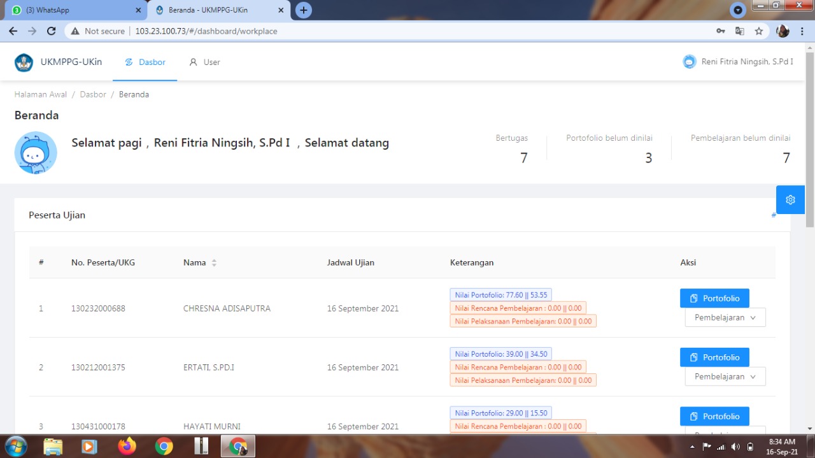This screenshot has height=458, width=815.
Task: Click the Halaman Awal breadcrumb
Action: (41, 94)
